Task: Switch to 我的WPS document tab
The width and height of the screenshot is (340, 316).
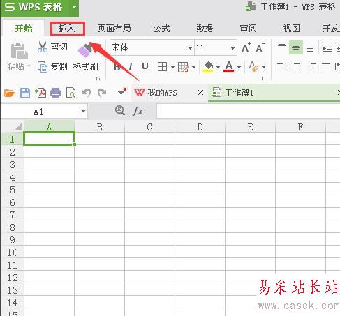Action: coord(162,93)
